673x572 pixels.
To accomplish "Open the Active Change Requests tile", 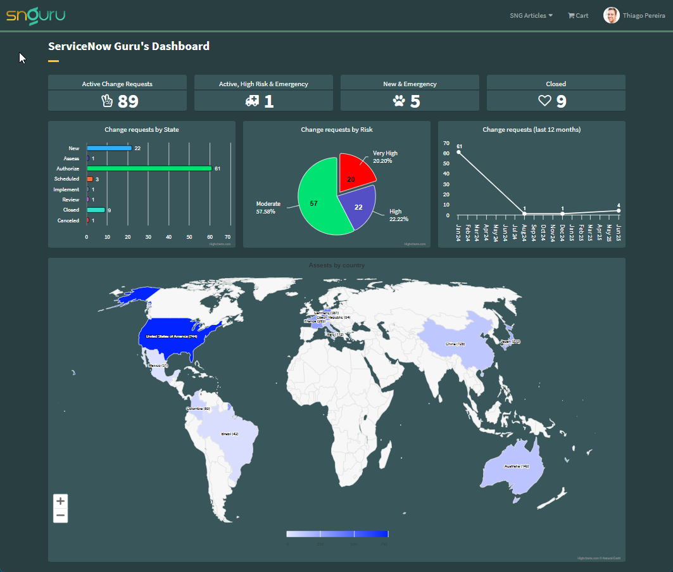I will tap(117, 84).
